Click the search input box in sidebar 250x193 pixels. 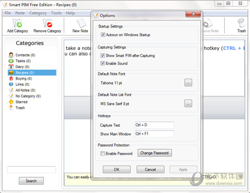32,170
